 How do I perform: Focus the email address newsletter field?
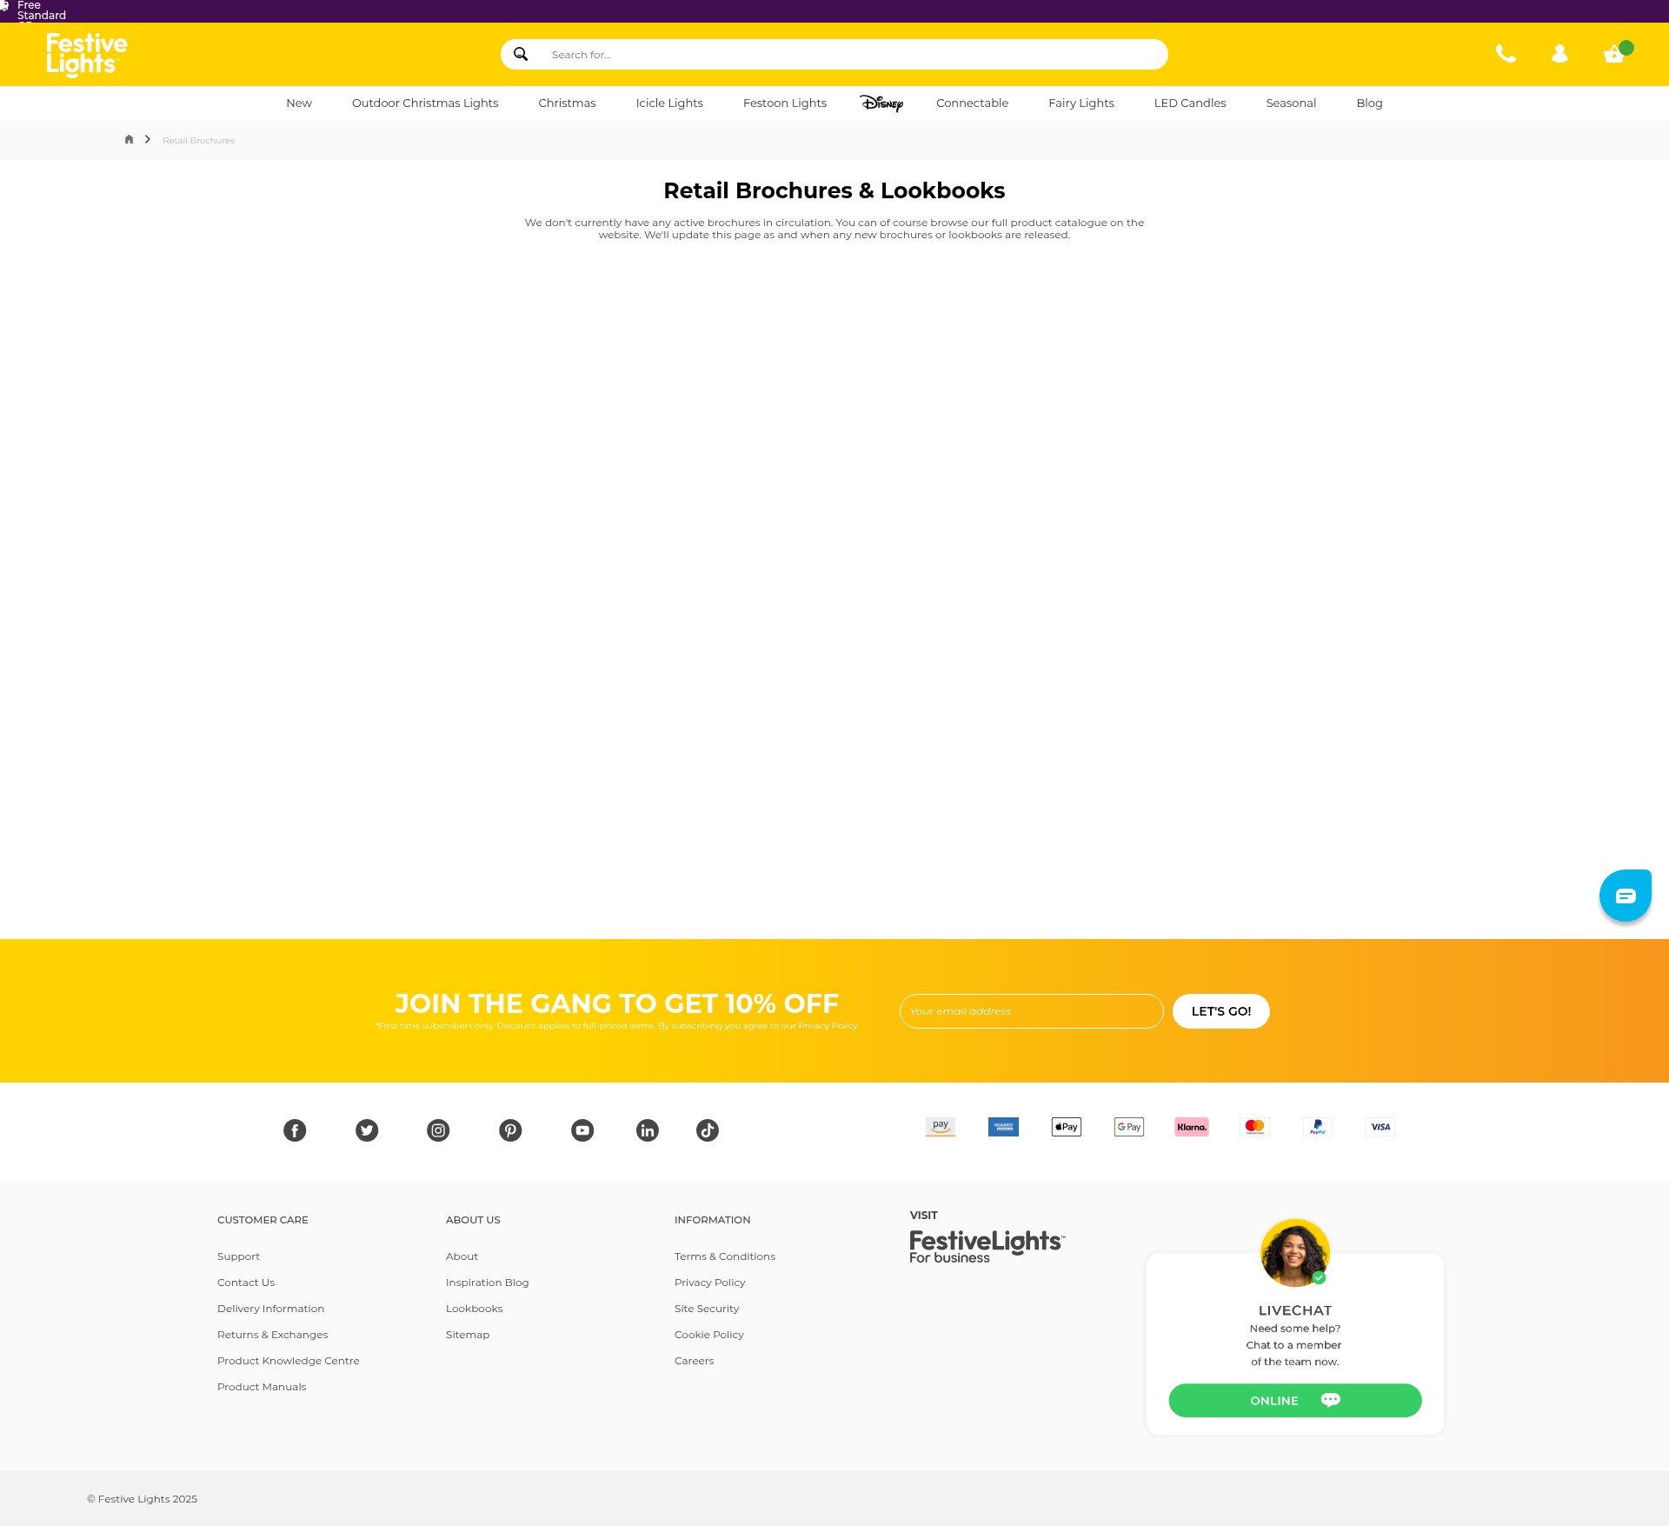[x=1032, y=1011]
